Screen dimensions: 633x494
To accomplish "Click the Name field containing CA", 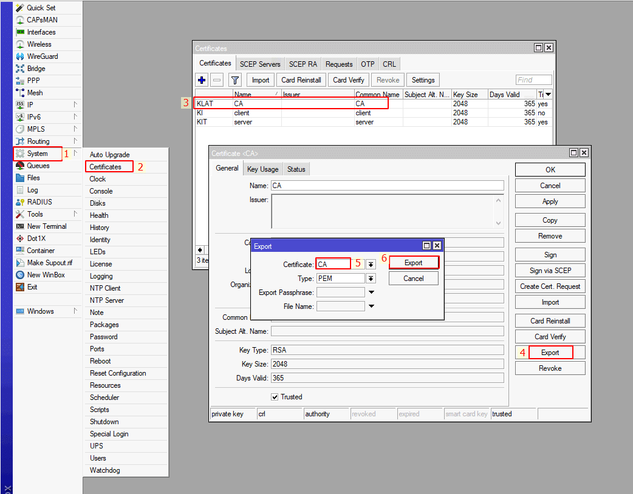I will [x=387, y=186].
